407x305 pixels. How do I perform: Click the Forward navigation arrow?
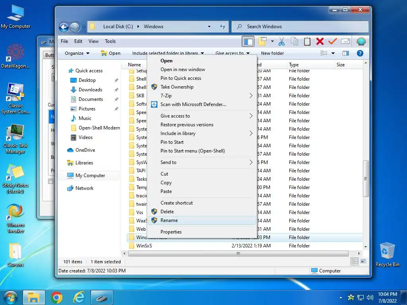pyautogui.click(x=75, y=27)
